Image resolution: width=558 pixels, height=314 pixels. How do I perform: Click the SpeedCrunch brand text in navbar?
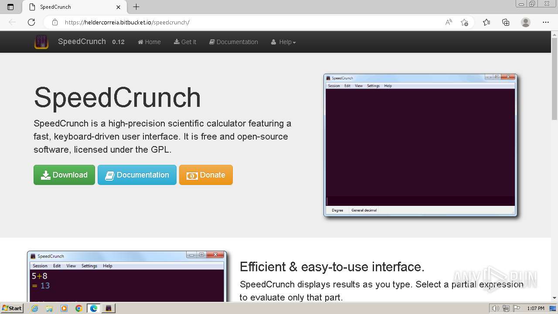82,41
